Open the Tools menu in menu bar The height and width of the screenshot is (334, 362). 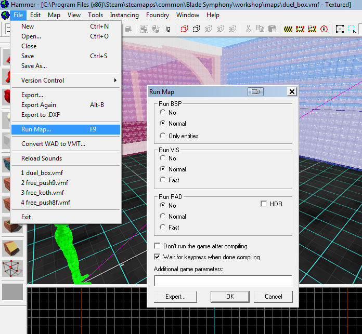click(95, 15)
